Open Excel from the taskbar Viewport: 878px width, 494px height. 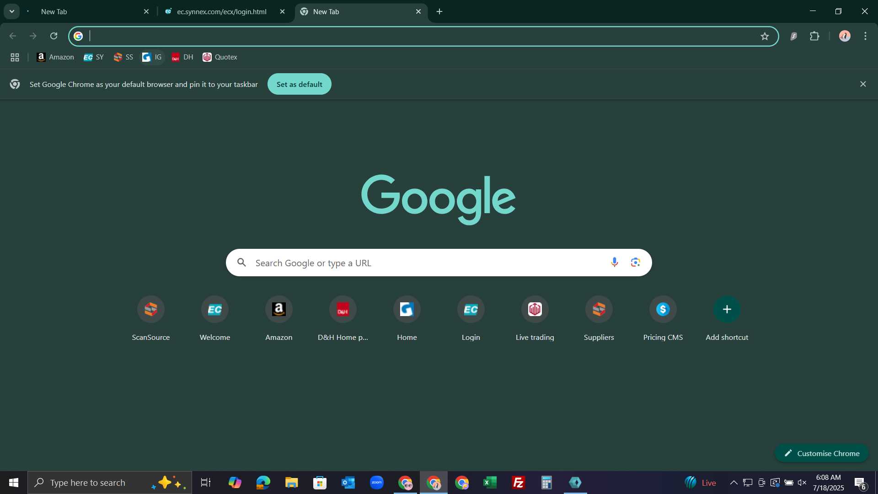pos(490,483)
